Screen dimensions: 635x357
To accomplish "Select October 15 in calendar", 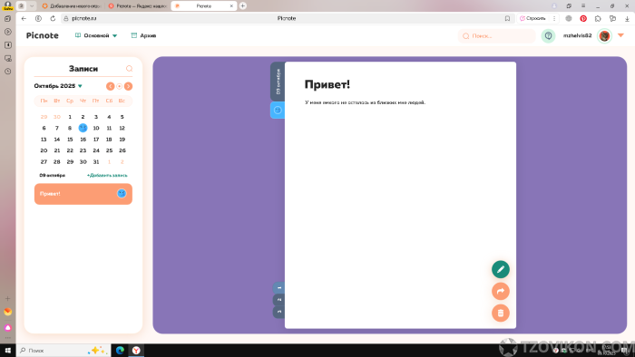I will (x=70, y=139).
